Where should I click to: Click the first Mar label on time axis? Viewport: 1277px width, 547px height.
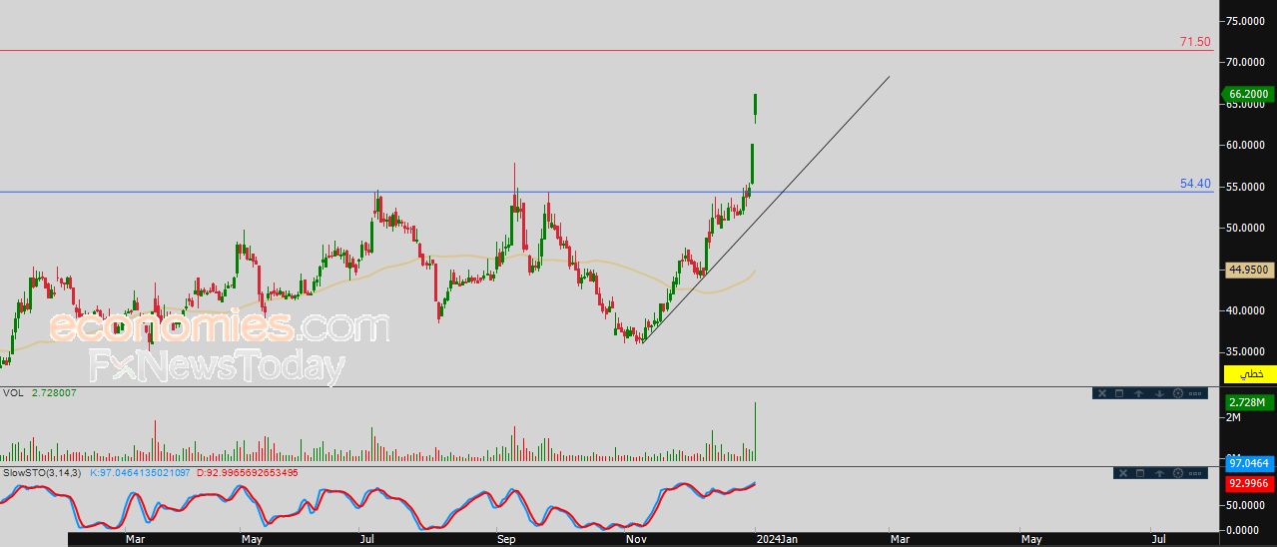point(137,539)
